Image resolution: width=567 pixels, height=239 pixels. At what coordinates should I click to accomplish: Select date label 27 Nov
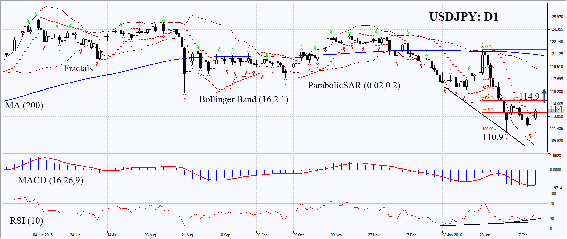(x=374, y=235)
